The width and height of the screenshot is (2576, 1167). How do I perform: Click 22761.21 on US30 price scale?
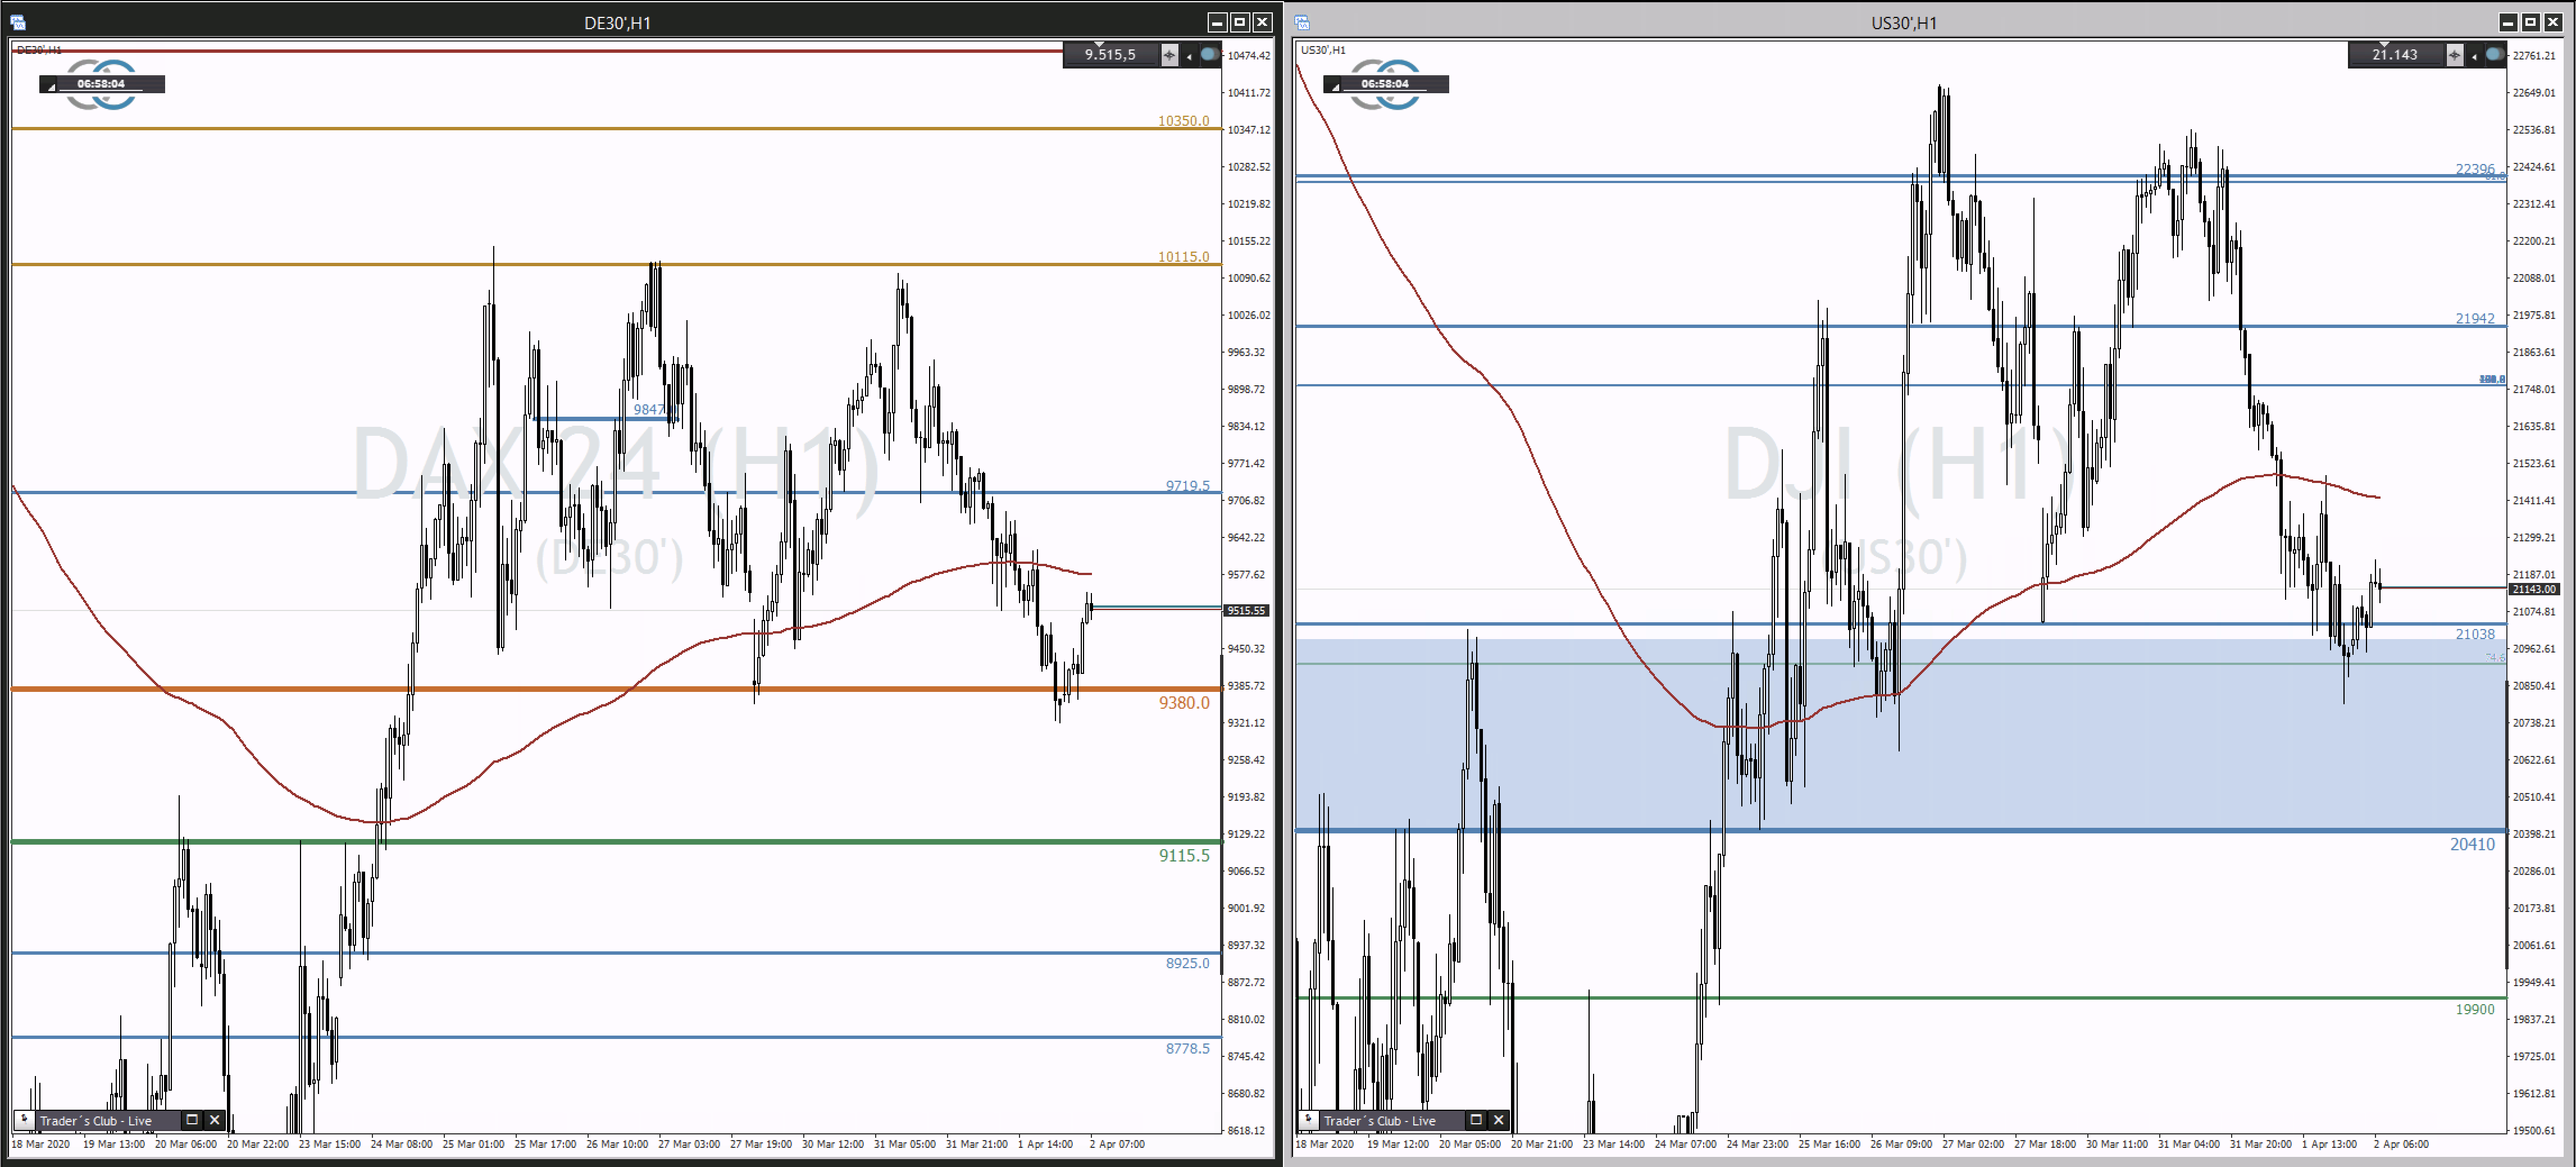click(2534, 56)
